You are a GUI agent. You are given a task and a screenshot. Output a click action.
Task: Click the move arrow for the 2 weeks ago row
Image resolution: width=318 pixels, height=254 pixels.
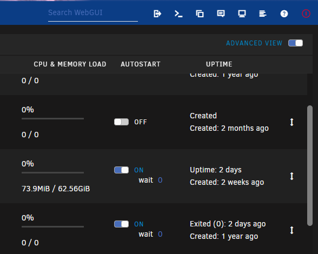[x=291, y=176]
